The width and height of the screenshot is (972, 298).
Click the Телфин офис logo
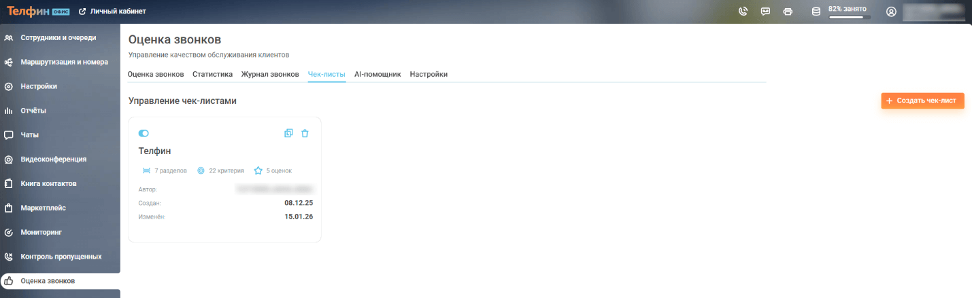click(x=38, y=12)
